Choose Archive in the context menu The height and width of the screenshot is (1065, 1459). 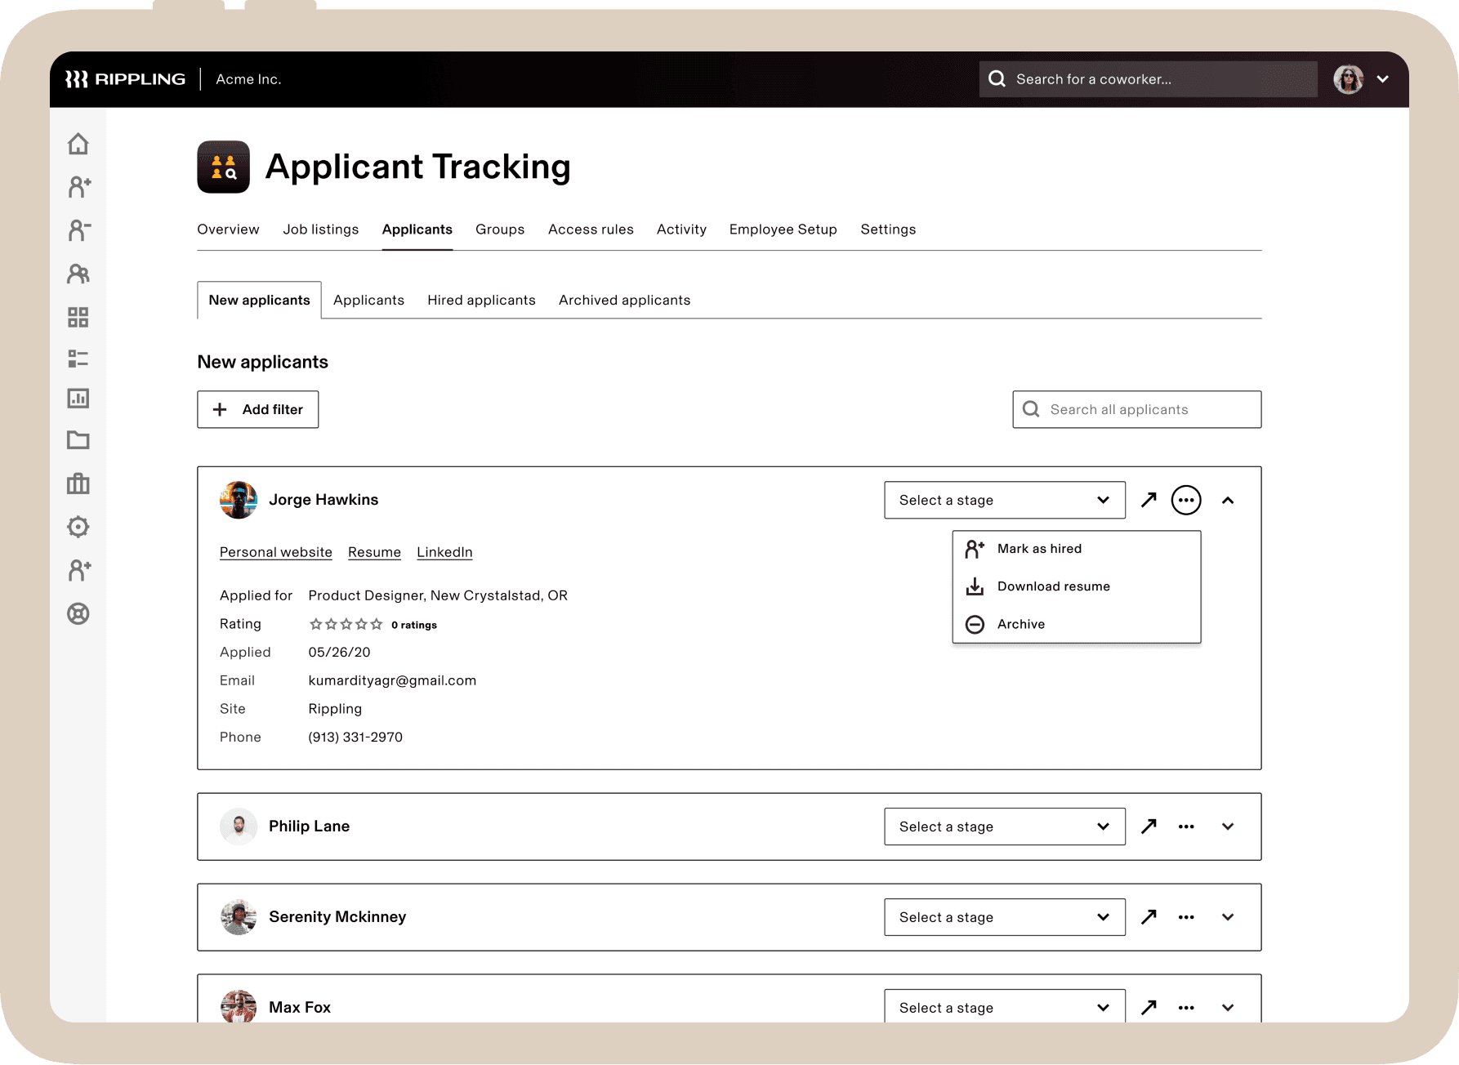click(x=1020, y=624)
